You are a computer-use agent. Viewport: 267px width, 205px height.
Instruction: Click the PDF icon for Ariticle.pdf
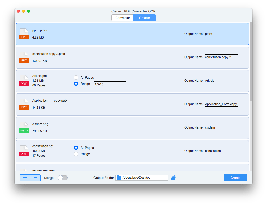tap(24, 81)
